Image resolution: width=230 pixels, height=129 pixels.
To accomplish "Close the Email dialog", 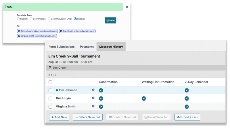I will tap(127, 7).
